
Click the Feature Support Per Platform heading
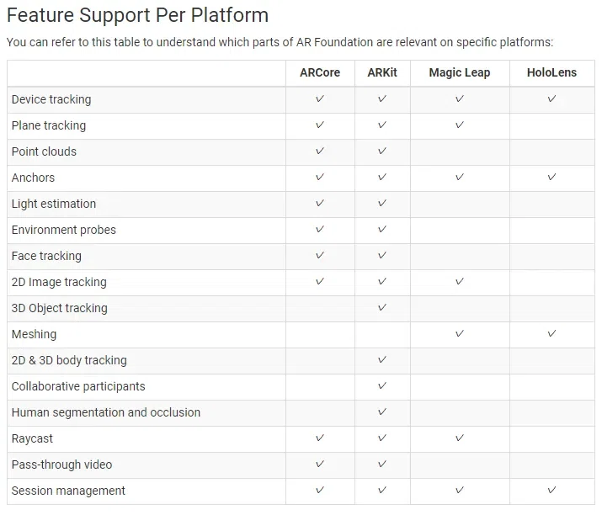(137, 16)
